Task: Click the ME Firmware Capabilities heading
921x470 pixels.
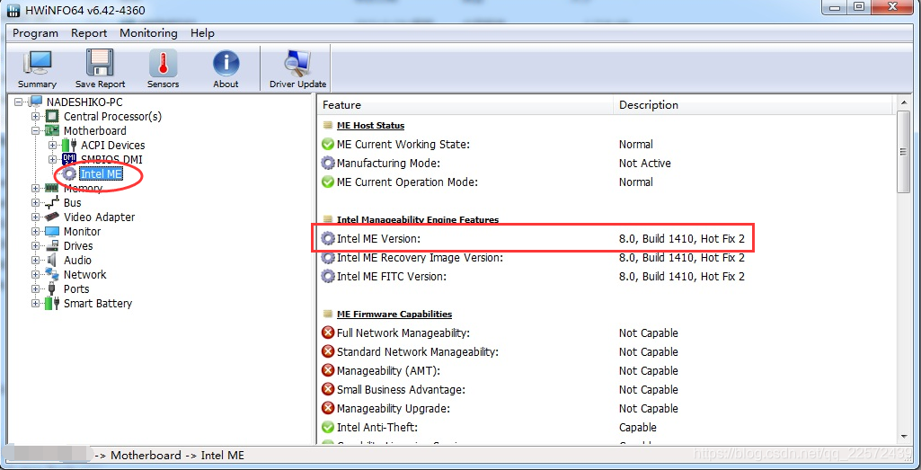Action: (394, 315)
